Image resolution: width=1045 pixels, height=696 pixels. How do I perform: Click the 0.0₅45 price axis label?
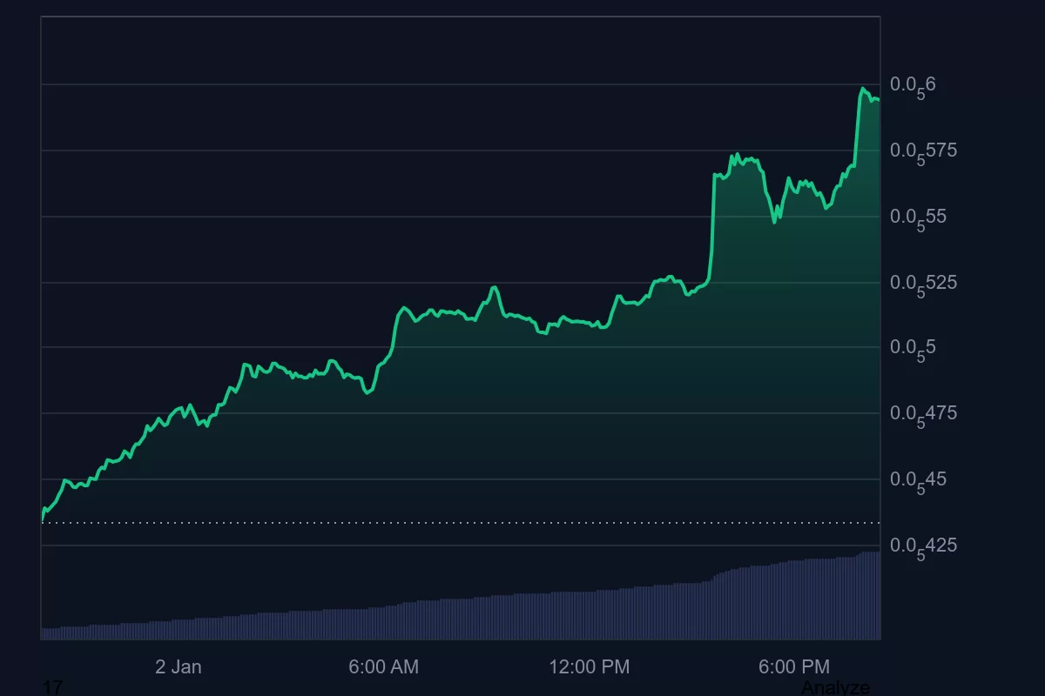(918, 480)
